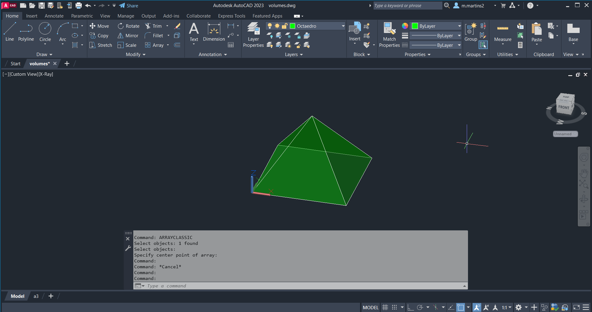Toggle snap mode in status bar

pos(394,307)
